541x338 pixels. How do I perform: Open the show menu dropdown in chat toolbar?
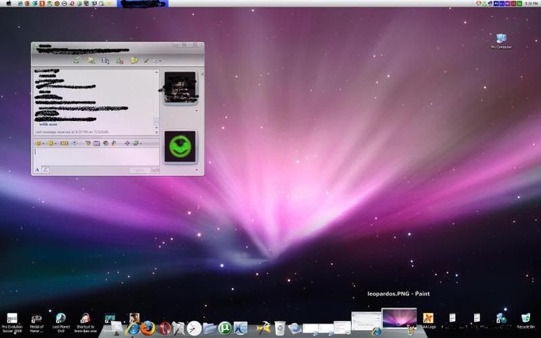pos(157,61)
